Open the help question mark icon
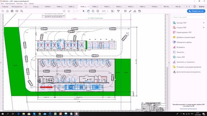 point(195,6)
